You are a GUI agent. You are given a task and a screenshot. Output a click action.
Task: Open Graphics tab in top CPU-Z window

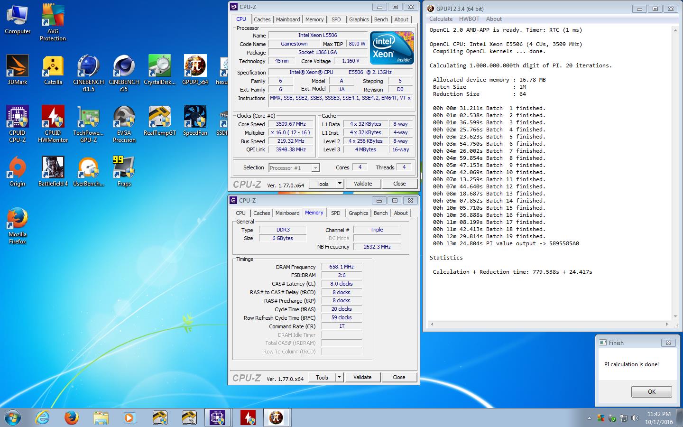click(x=359, y=19)
